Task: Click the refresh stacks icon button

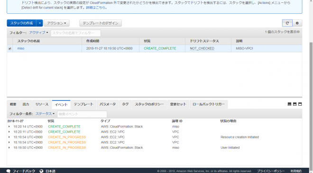Action: coord(287,23)
